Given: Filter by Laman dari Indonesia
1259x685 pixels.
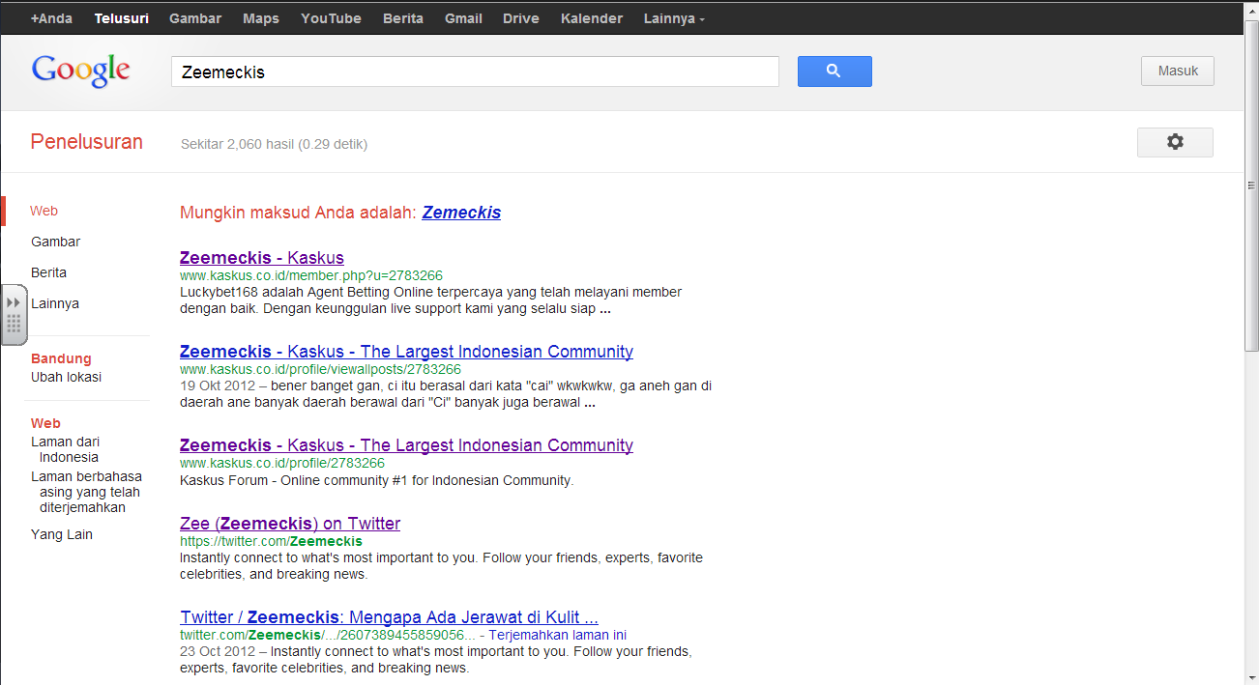Looking at the screenshot, I should [x=65, y=449].
